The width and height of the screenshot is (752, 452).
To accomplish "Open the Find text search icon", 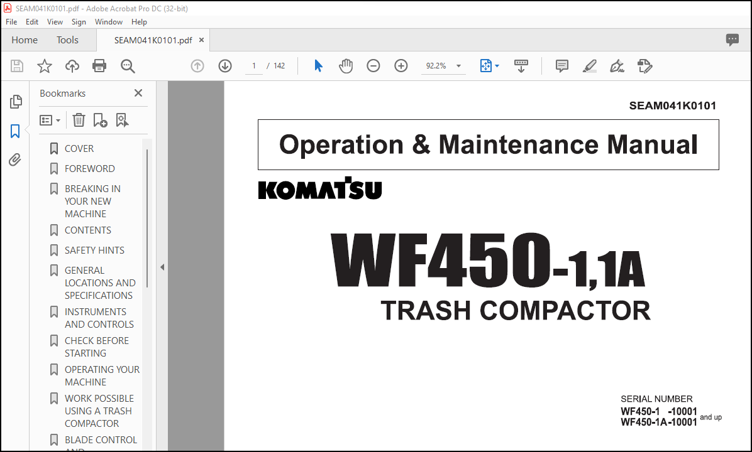I will (128, 66).
